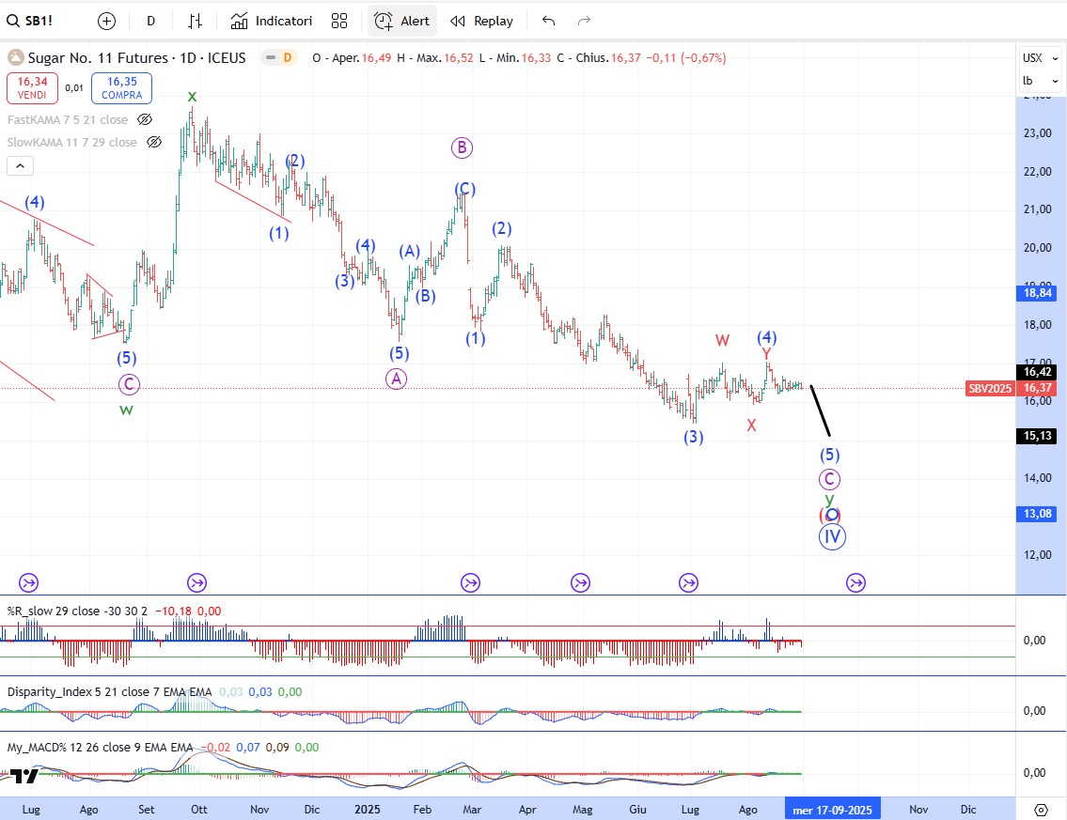Start bar Replay mode

click(481, 21)
